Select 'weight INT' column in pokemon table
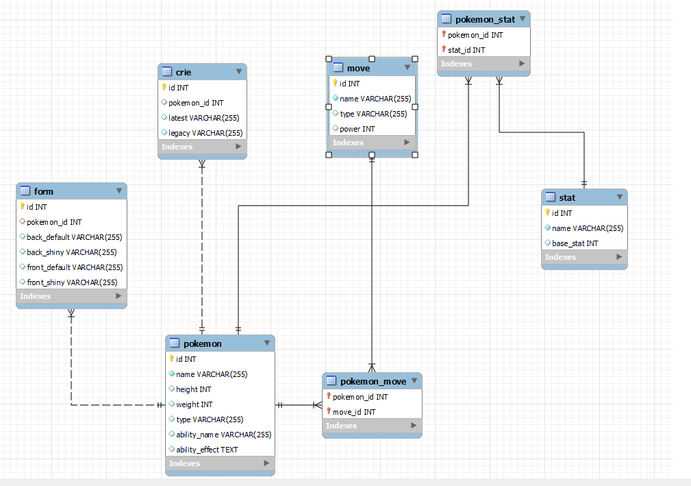This screenshot has height=486, width=691. click(x=221, y=404)
